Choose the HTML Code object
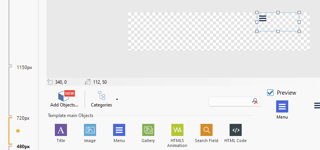The image size is (320, 150). pos(236,130)
